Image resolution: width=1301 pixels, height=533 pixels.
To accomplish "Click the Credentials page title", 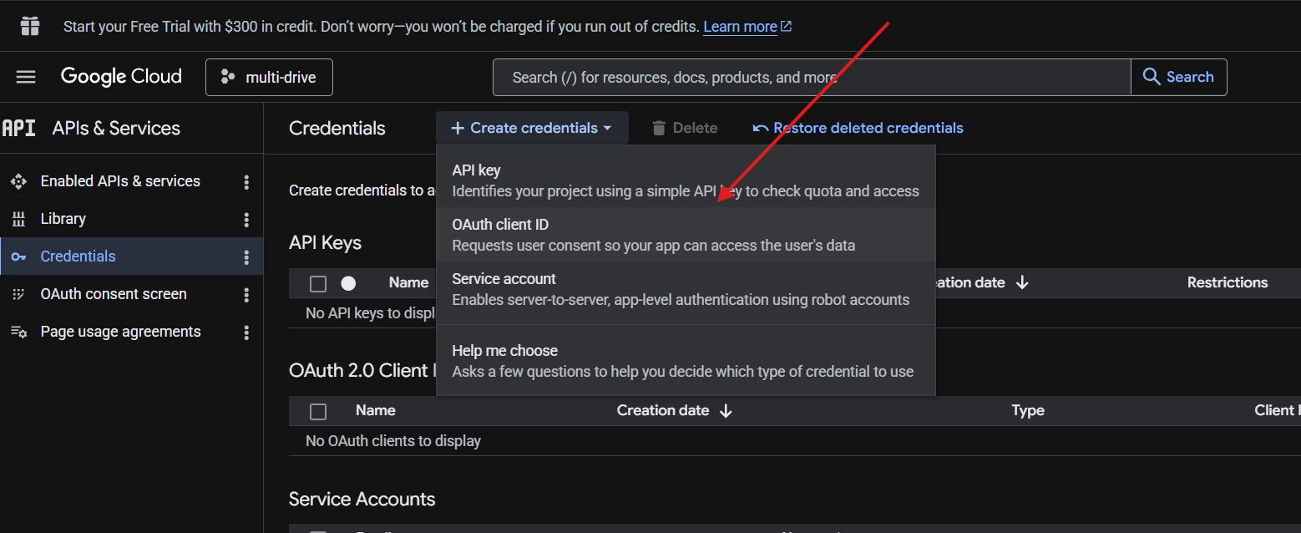I will pos(337,128).
